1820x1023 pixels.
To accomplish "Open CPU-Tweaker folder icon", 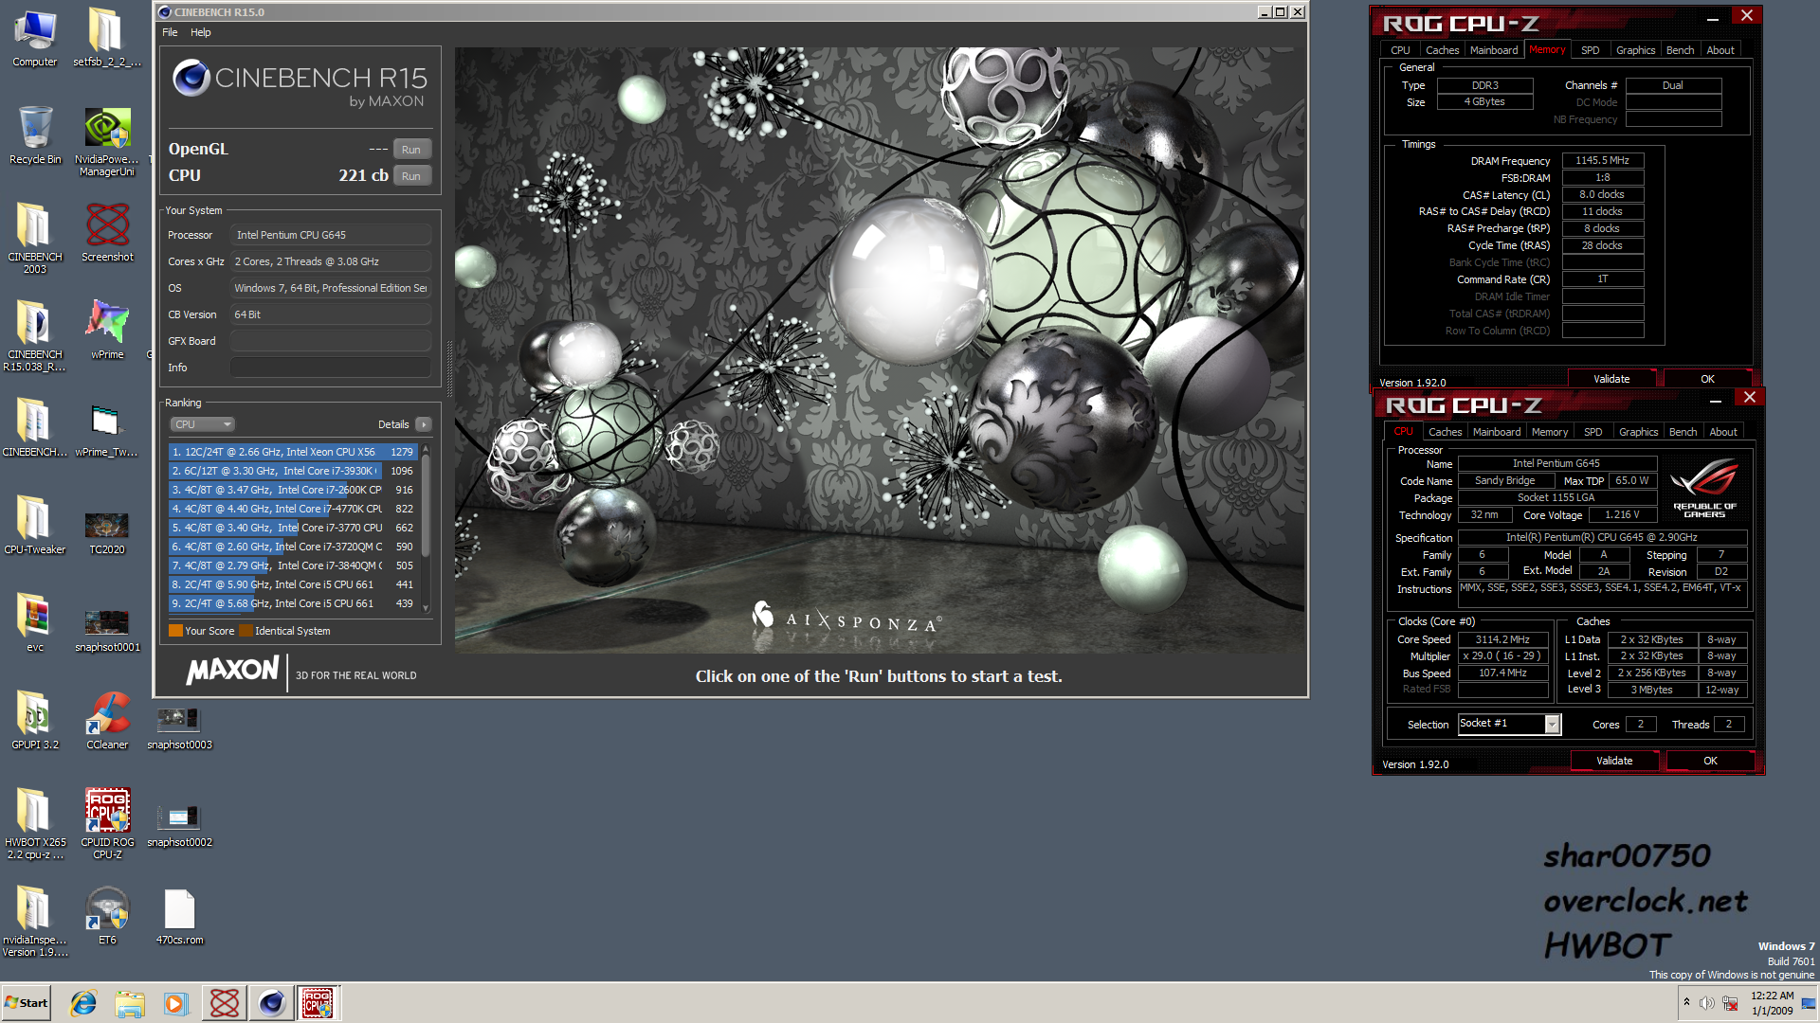I will tap(35, 525).
